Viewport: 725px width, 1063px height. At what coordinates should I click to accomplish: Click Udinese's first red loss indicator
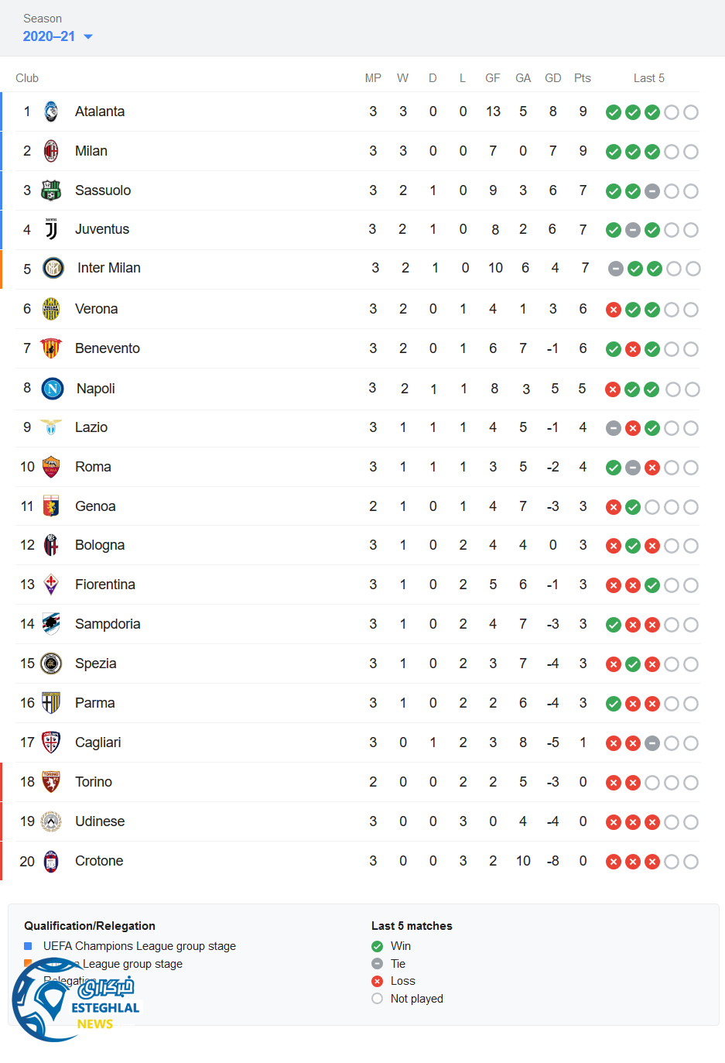(x=614, y=822)
